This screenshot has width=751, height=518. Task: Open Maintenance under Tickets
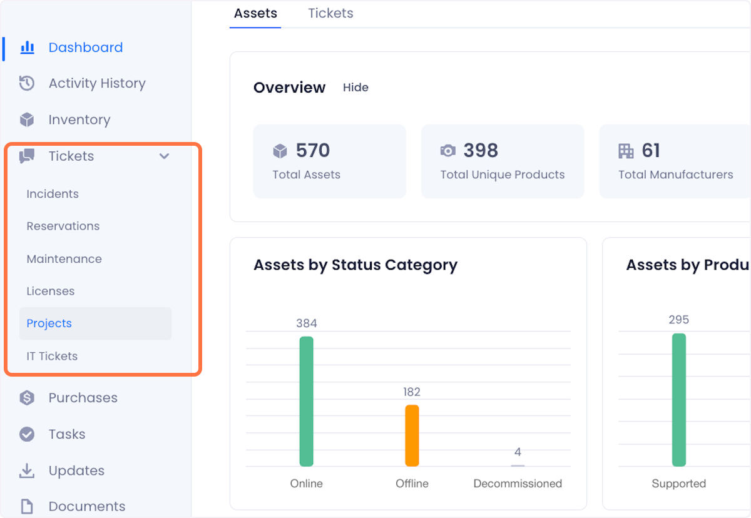64,259
